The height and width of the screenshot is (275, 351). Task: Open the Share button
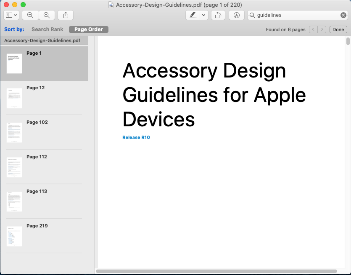[x=66, y=15]
